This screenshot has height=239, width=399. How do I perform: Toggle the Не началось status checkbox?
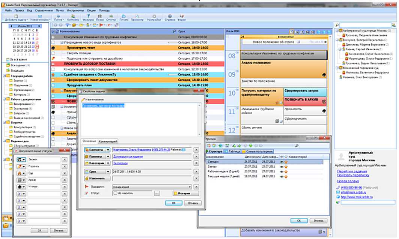pyautogui.click(x=116, y=193)
